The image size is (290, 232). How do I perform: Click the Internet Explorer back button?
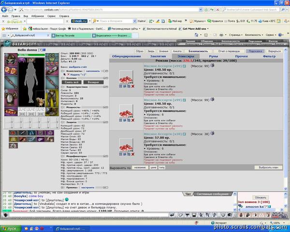pos(4,10)
